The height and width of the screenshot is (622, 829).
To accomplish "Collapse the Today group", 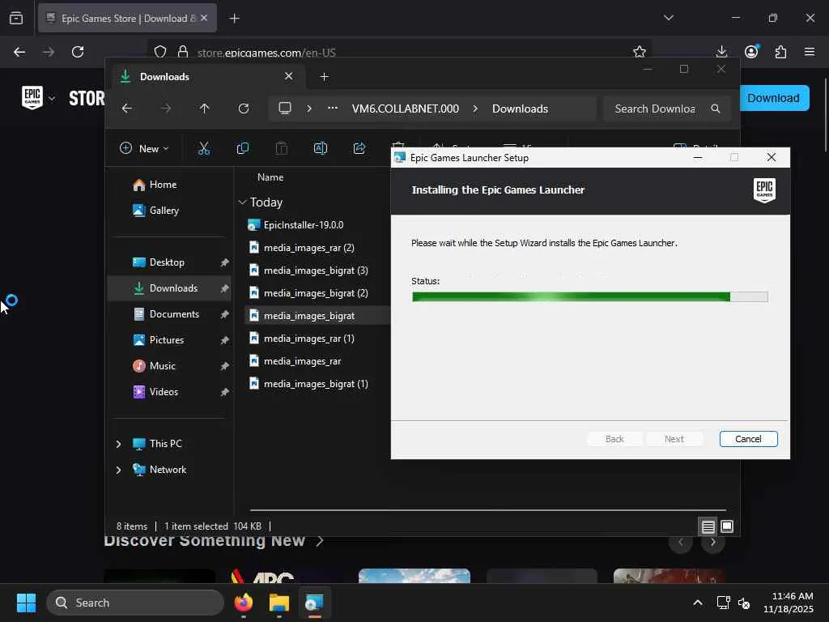I will pyautogui.click(x=242, y=202).
